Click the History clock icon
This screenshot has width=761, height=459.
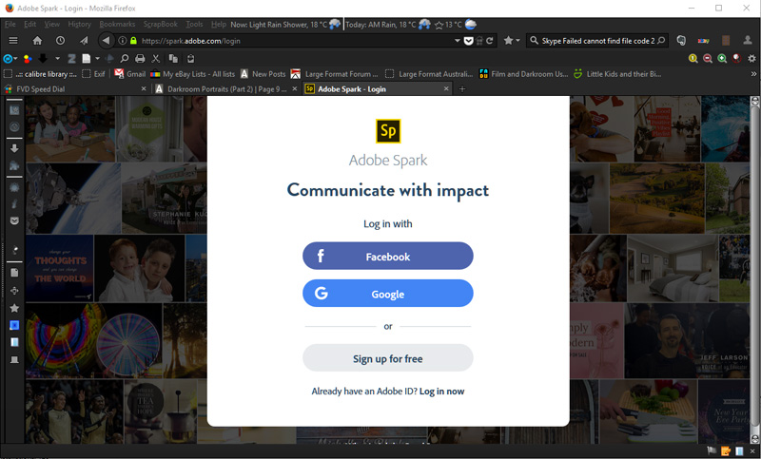[61, 41]
